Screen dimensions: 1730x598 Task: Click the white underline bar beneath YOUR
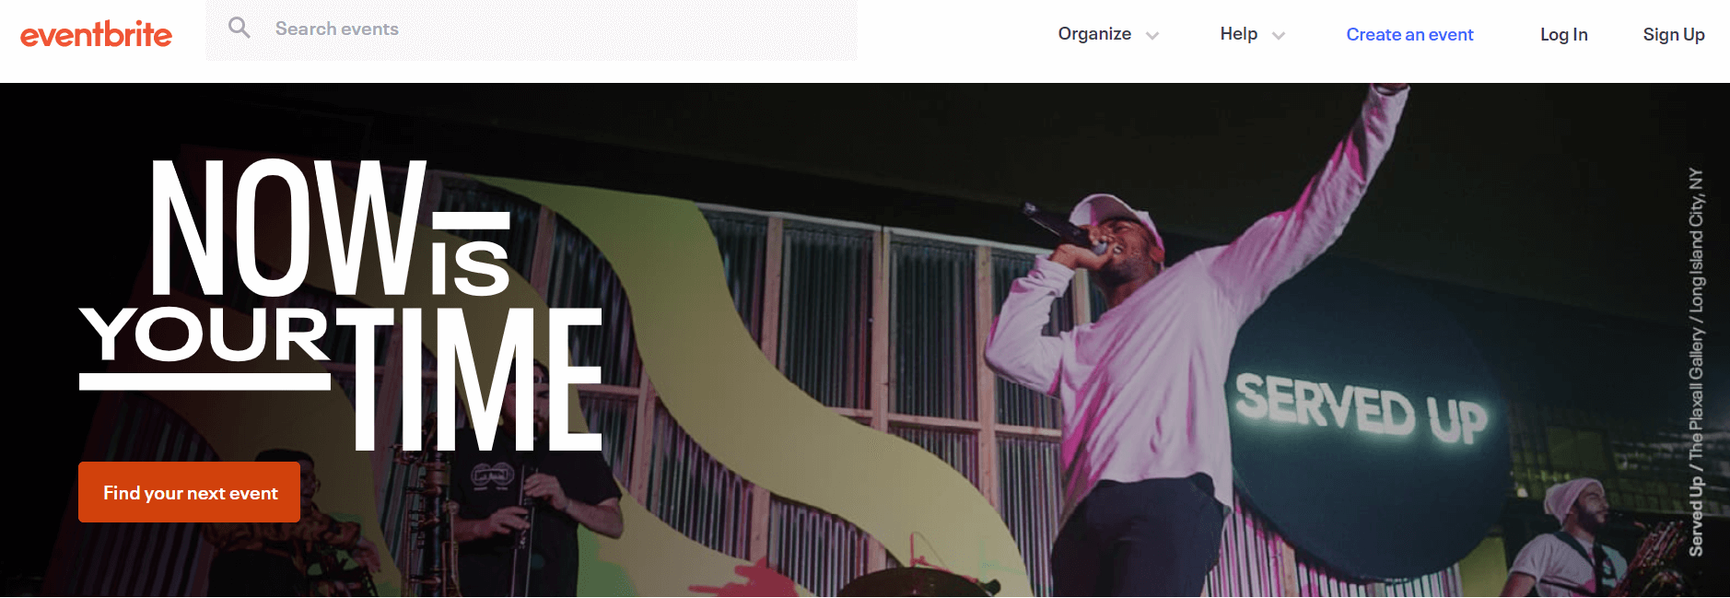tap(205, 381)
